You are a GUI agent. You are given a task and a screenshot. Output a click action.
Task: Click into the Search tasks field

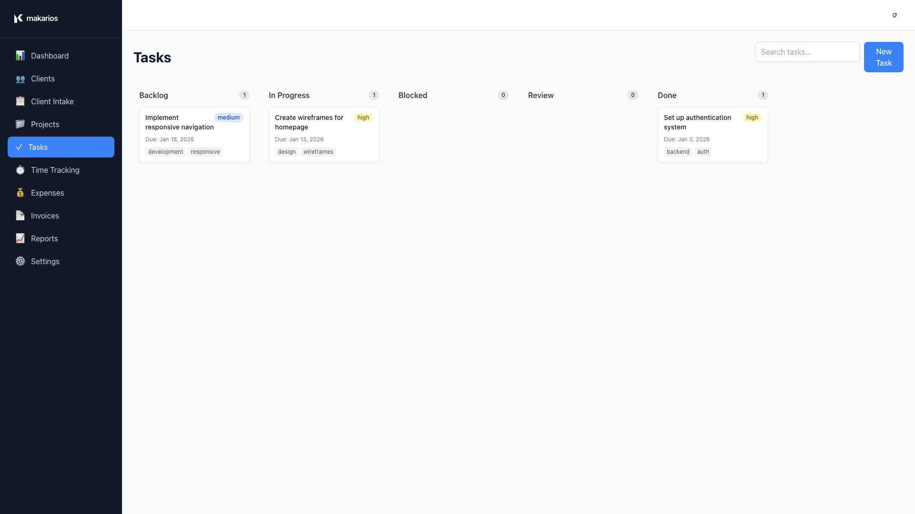pyautogui.click(x=807, y=52)
